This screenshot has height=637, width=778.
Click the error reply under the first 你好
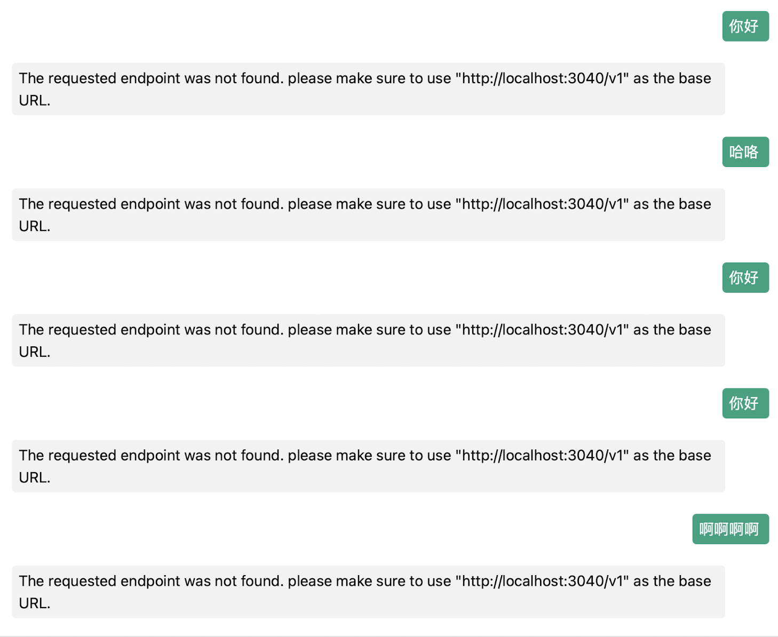coord(368,89)
